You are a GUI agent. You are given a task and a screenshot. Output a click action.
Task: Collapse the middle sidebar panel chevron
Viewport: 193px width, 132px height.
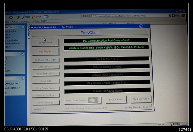tap(23, 54)
